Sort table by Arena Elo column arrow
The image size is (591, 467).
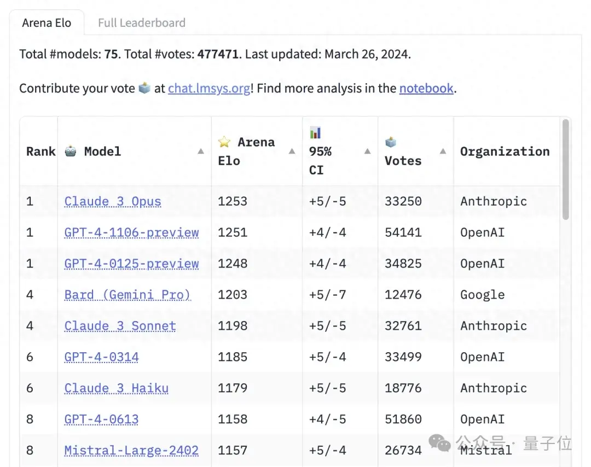[x=292, y=151]
